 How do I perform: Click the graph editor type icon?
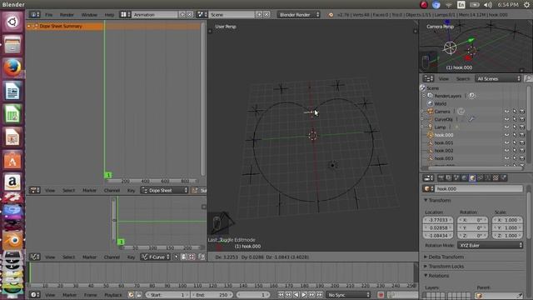point(34,257)
